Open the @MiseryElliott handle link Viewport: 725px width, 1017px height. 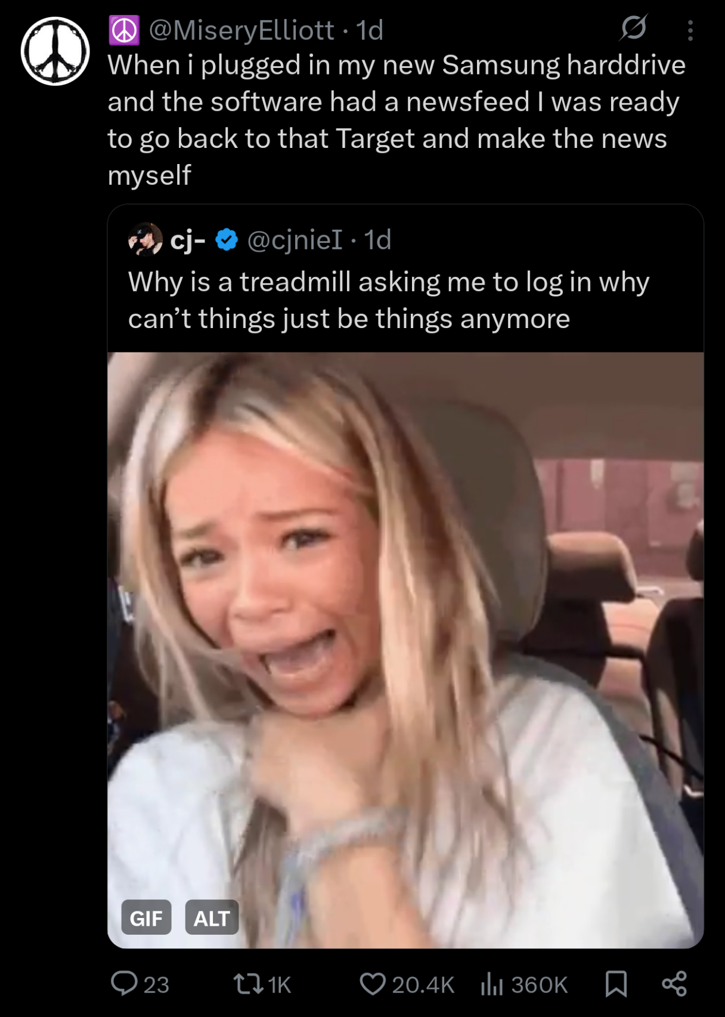[241, 30]
